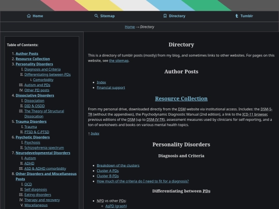Open the Tumblr nav menu item
This screenshot has width=279, height=209.
click(x=244, y=16)
